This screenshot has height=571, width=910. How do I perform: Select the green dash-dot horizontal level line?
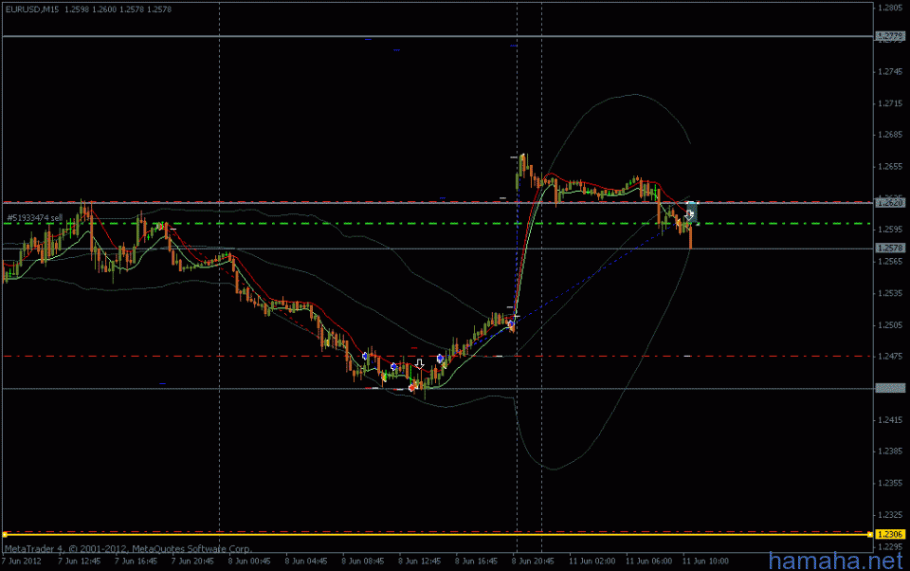(436, 224)
